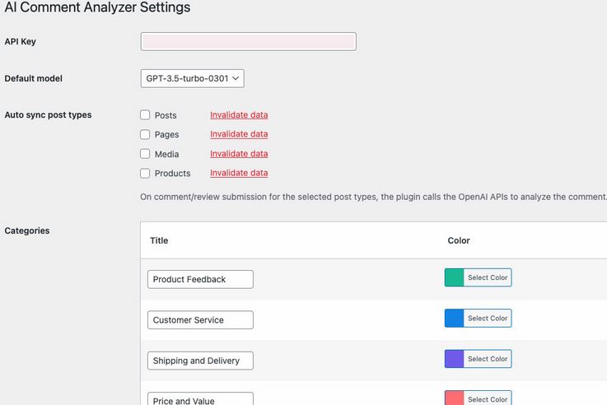Click the green swatch for Product Feedback

click(454, 277)
